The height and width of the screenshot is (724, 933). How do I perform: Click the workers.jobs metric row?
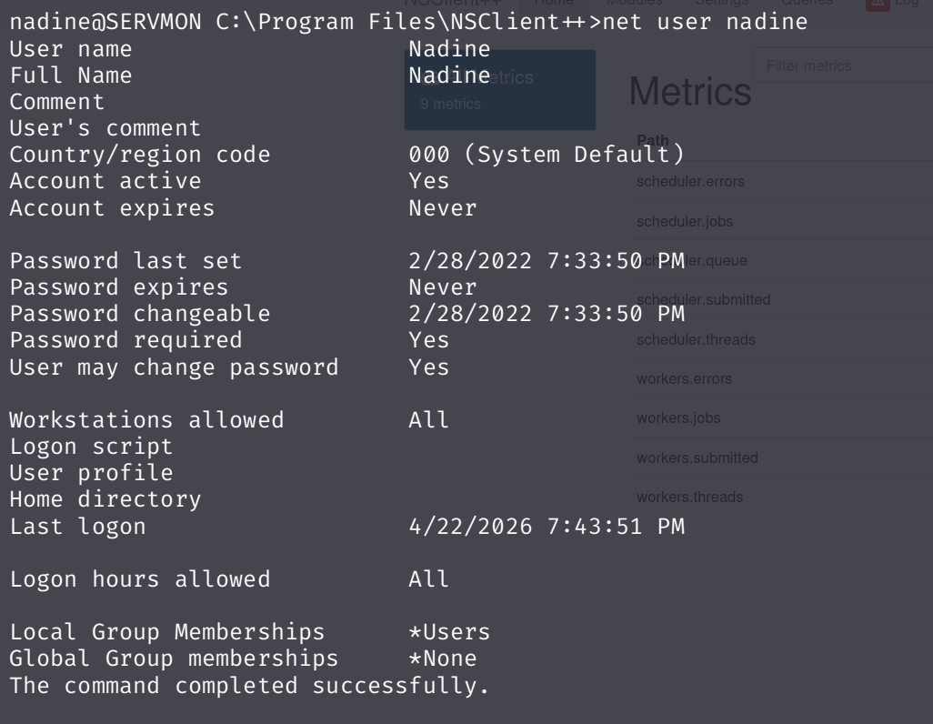679,418
